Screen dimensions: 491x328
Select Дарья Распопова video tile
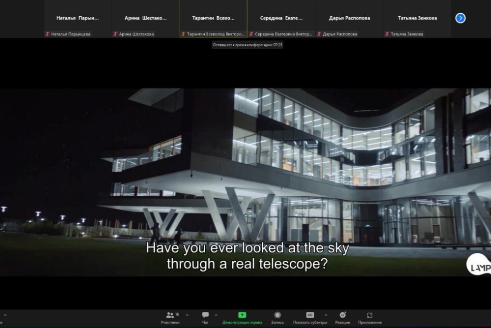[349, 18]
